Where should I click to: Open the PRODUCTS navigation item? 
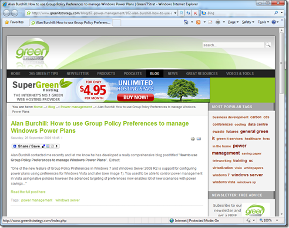[106, 73]
